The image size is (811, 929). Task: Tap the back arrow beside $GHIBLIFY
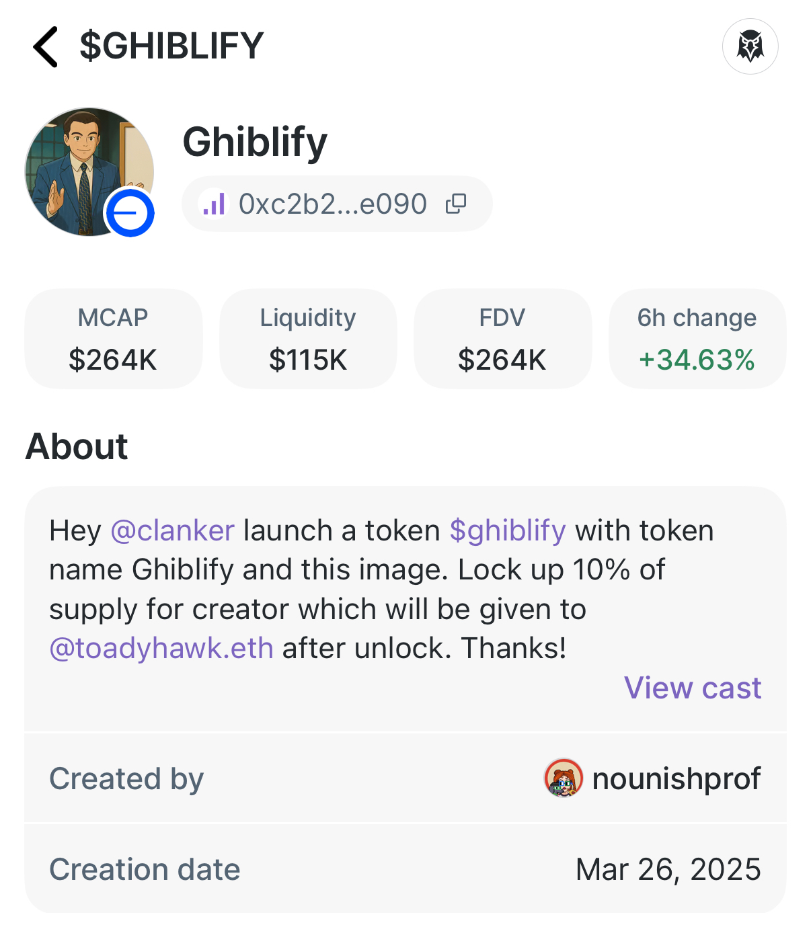point(46,46)
